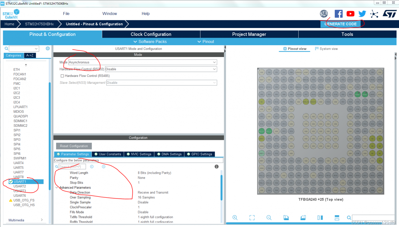The width and height of the screenshot is (399, 227).
Task: Switch to the Tools tab
Action: 347,34
